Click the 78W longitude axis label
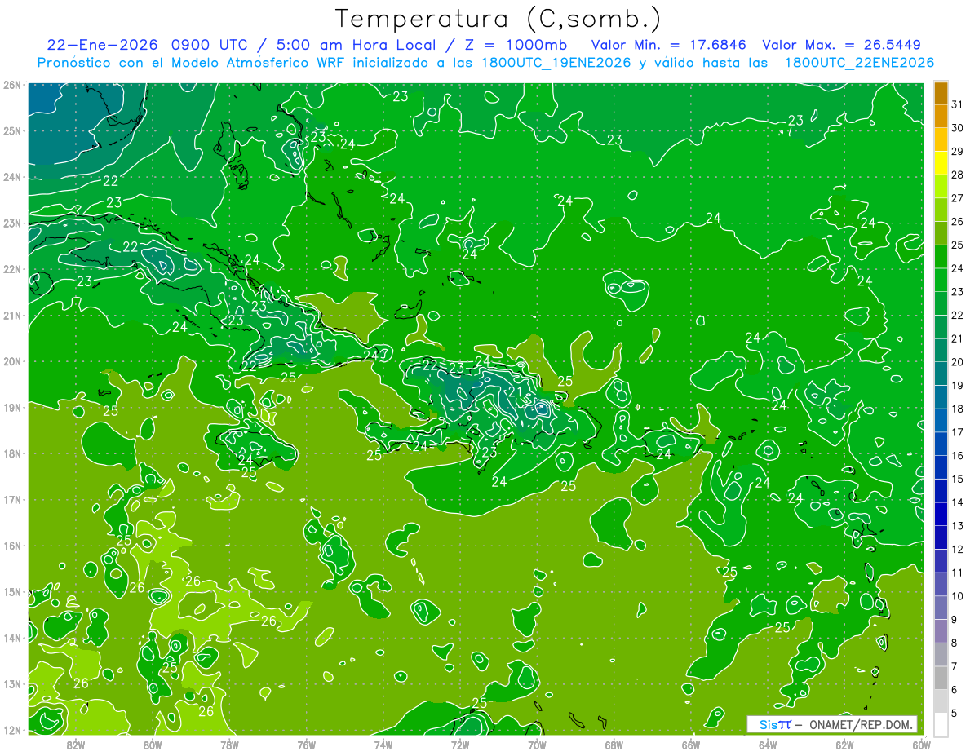The image size is (979, 756). 229,745
